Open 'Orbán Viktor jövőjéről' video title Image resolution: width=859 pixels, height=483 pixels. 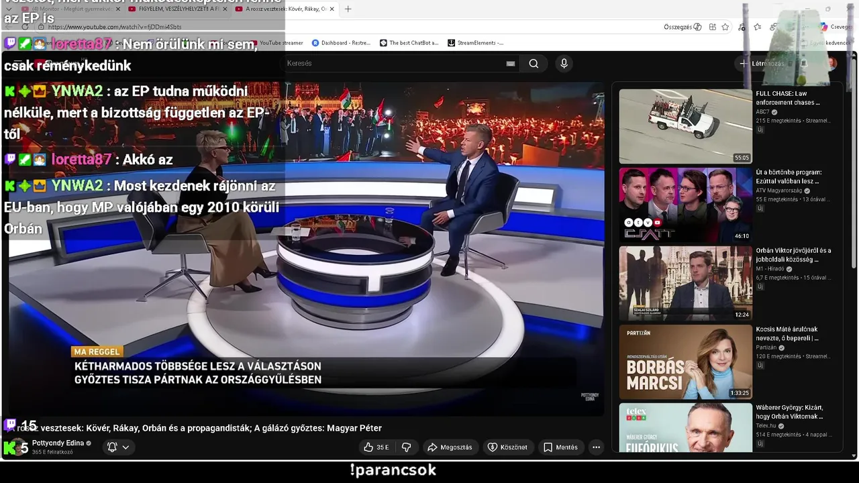click(793, 255)
